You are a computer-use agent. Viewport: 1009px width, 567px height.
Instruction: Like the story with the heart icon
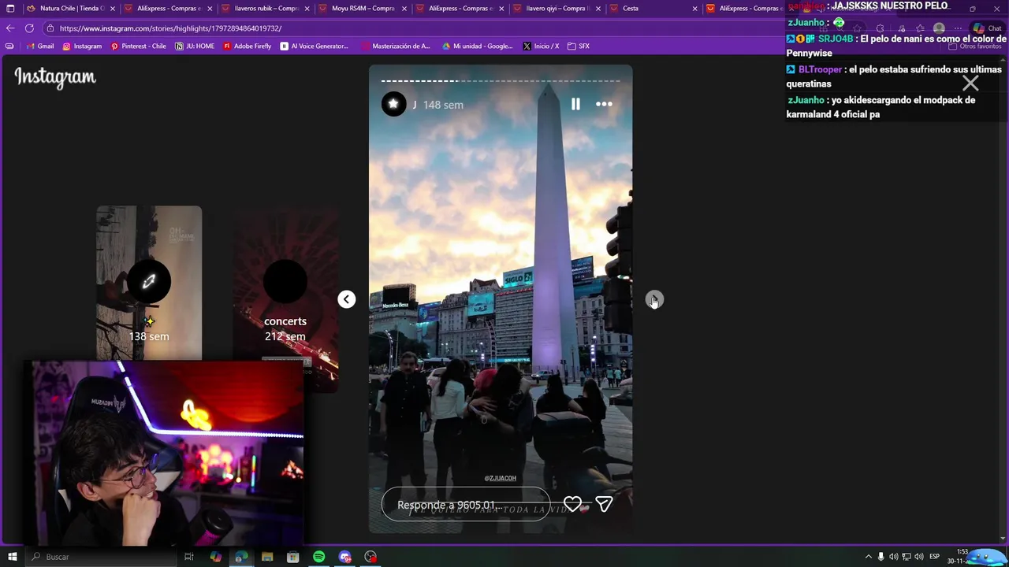[572, 504]
